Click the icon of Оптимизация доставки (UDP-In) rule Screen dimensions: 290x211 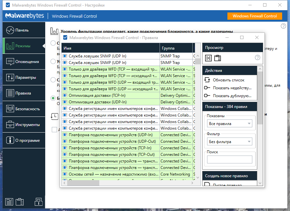pos(65,102)
